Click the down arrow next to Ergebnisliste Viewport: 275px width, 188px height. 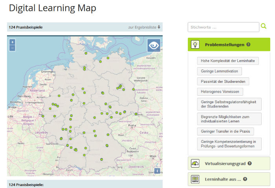point(159,27)
